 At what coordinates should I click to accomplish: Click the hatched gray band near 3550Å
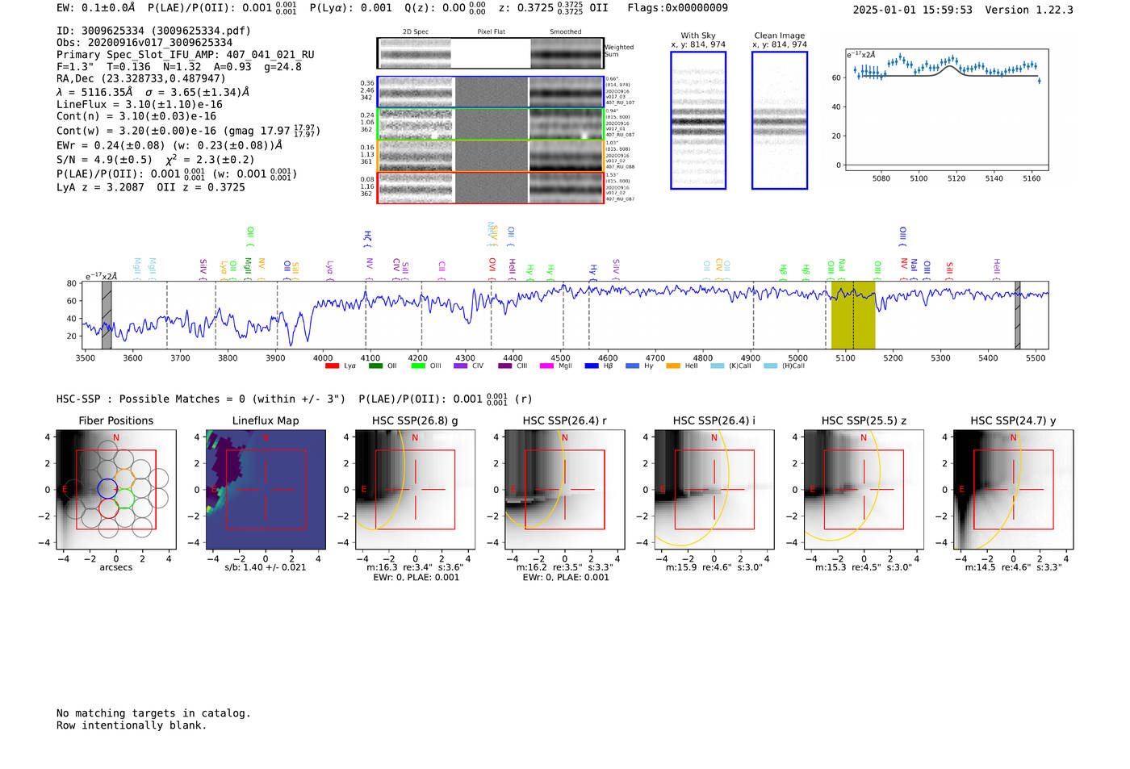coord(107,316)
